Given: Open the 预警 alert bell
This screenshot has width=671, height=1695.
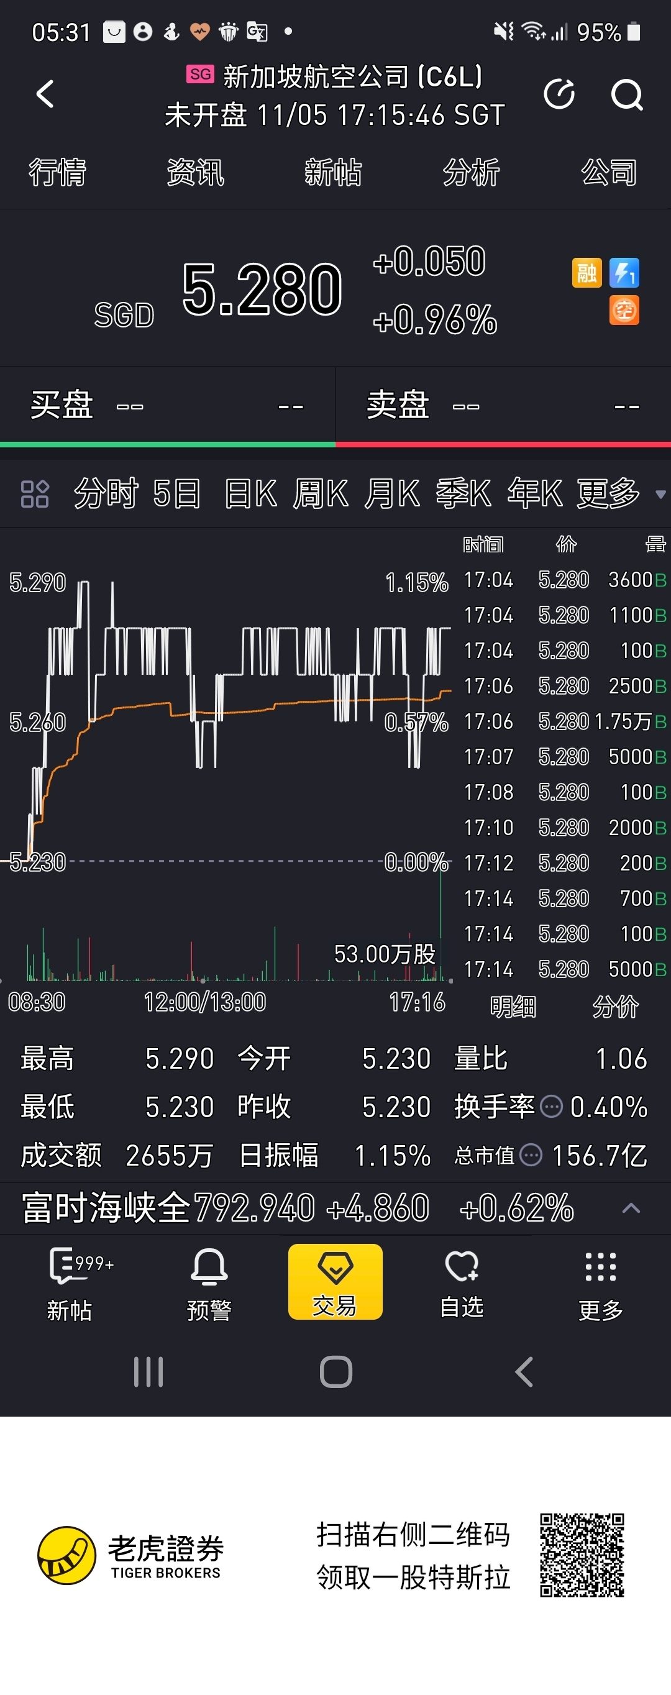Looking at the screenshot, I should pyautogui.click(x=209, y=1283).
